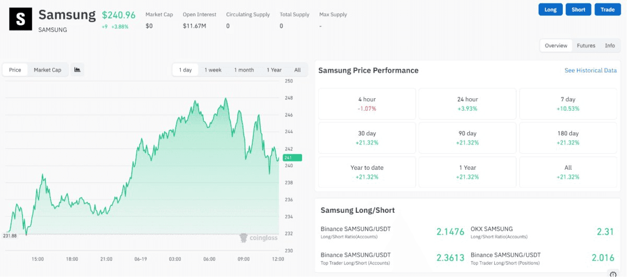Click the Market Cap $0 value
The height and width of the screenshot is (277, 627).
pyautogui.click(x=149, y=26)
